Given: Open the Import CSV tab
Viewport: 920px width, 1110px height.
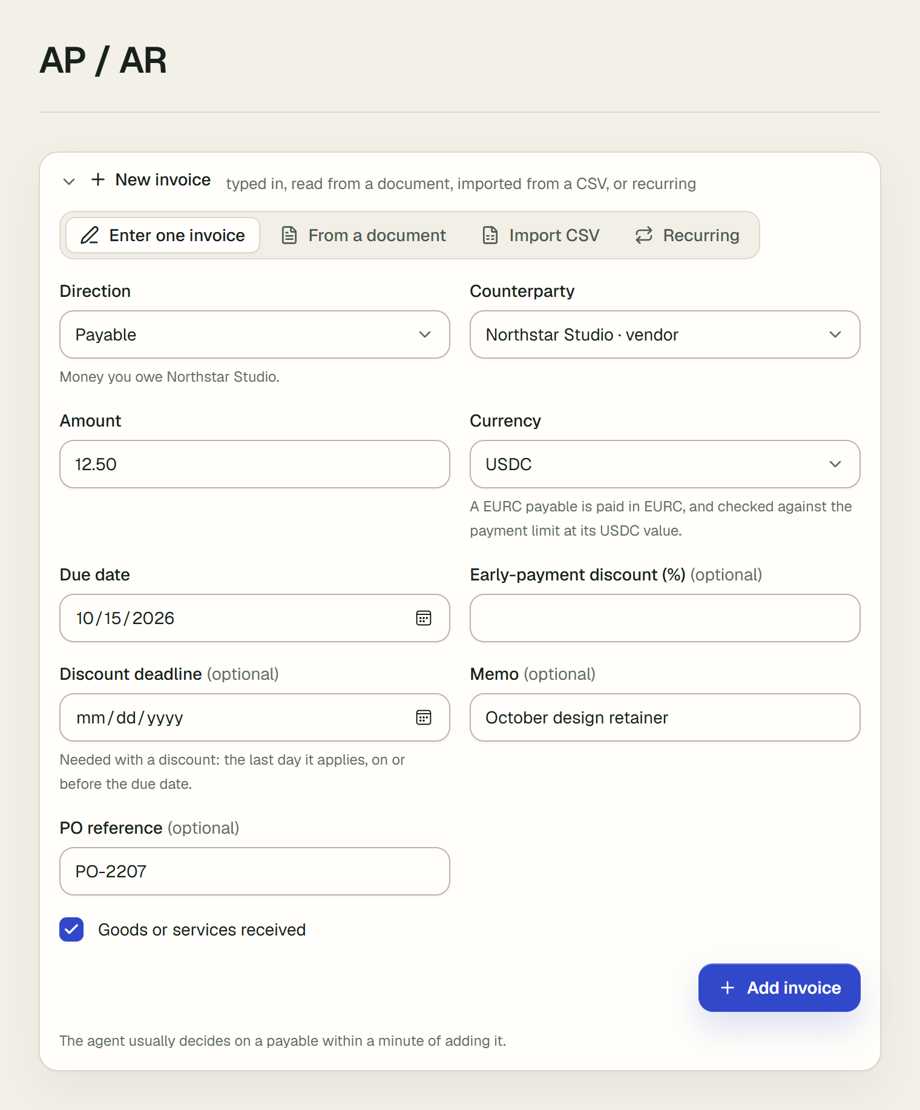Looking at the screenshot, I should (541, 235).
